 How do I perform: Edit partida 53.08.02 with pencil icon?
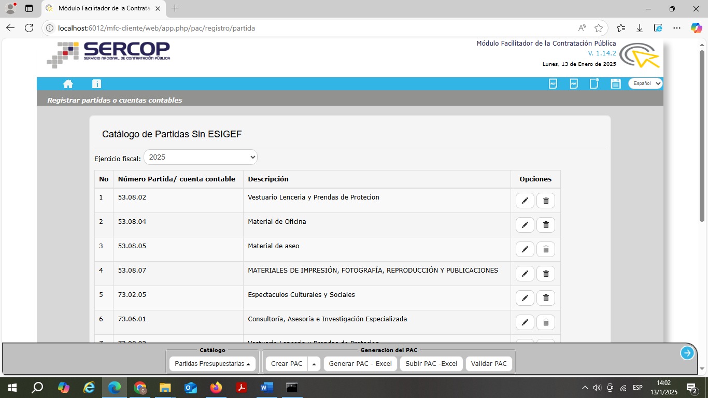tap(525, 201)
